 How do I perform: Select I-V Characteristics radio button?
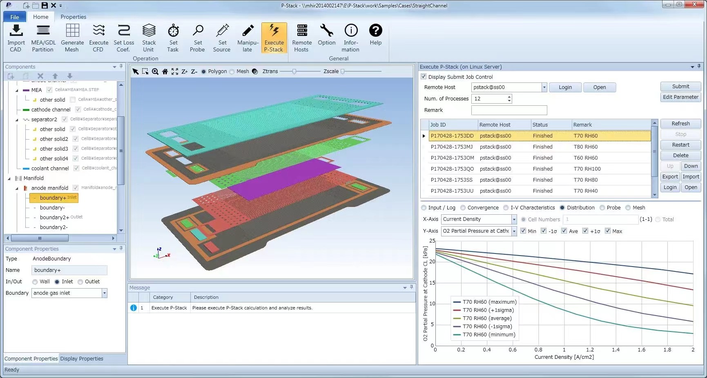pos(506,208)
